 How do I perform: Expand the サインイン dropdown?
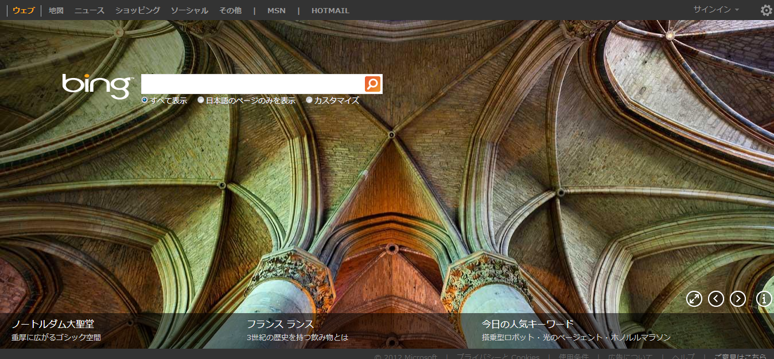[x=715, y=10]
